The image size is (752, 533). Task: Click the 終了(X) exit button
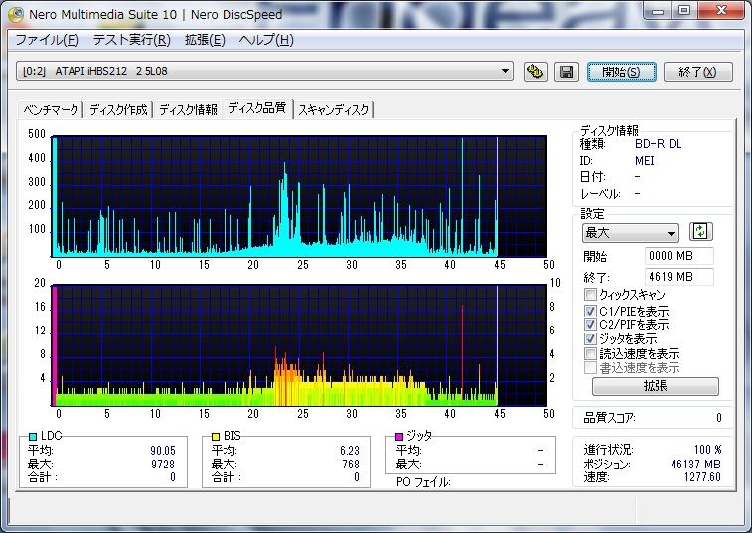[x=697, y=71]
